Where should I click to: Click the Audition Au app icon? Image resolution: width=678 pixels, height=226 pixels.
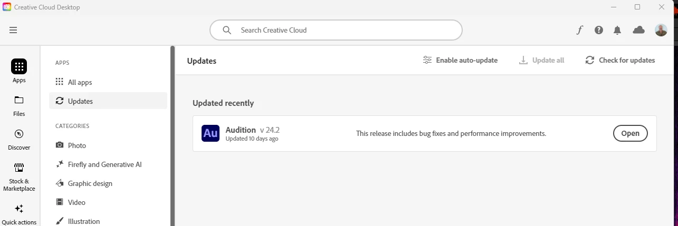[x=211, y=133]
